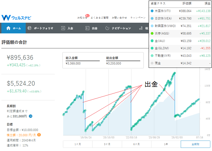
Task: Switch chart range to 6ヶ月
Action: click(137, 144)
